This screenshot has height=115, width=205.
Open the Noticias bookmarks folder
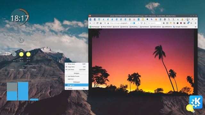click(x=124, y=27)
